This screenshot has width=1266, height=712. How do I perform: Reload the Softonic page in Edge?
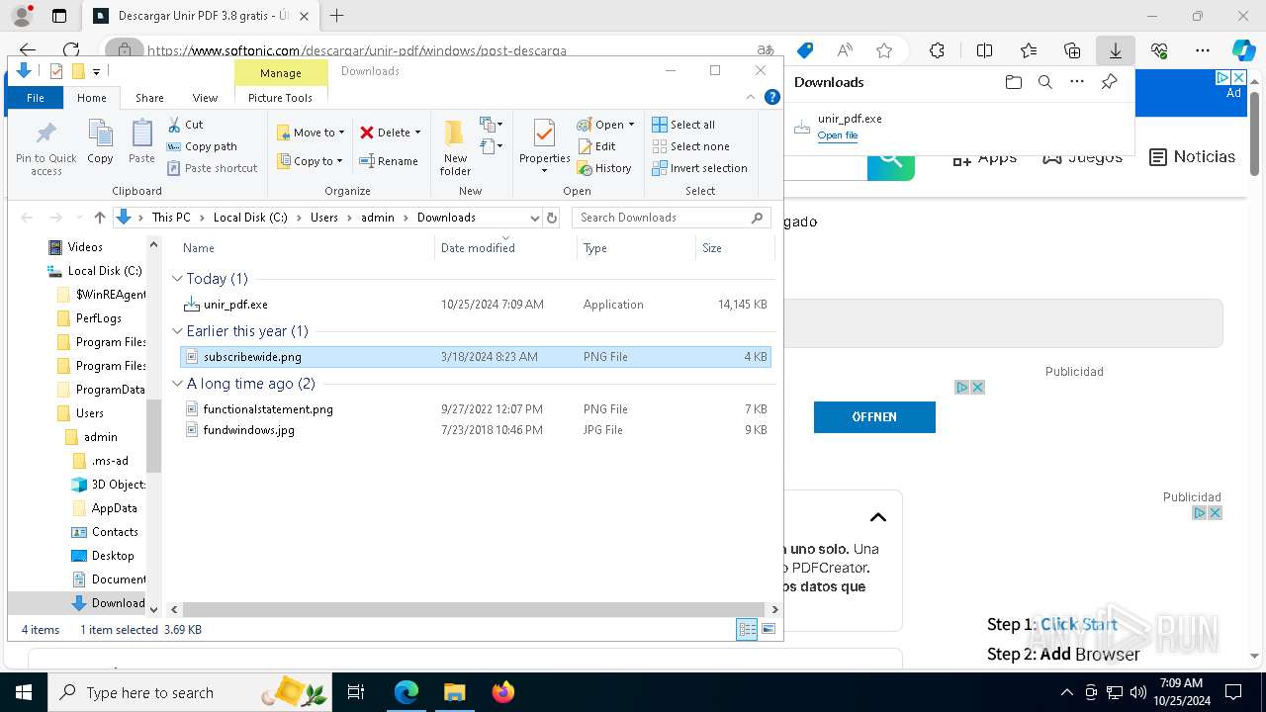coord(71,50)
